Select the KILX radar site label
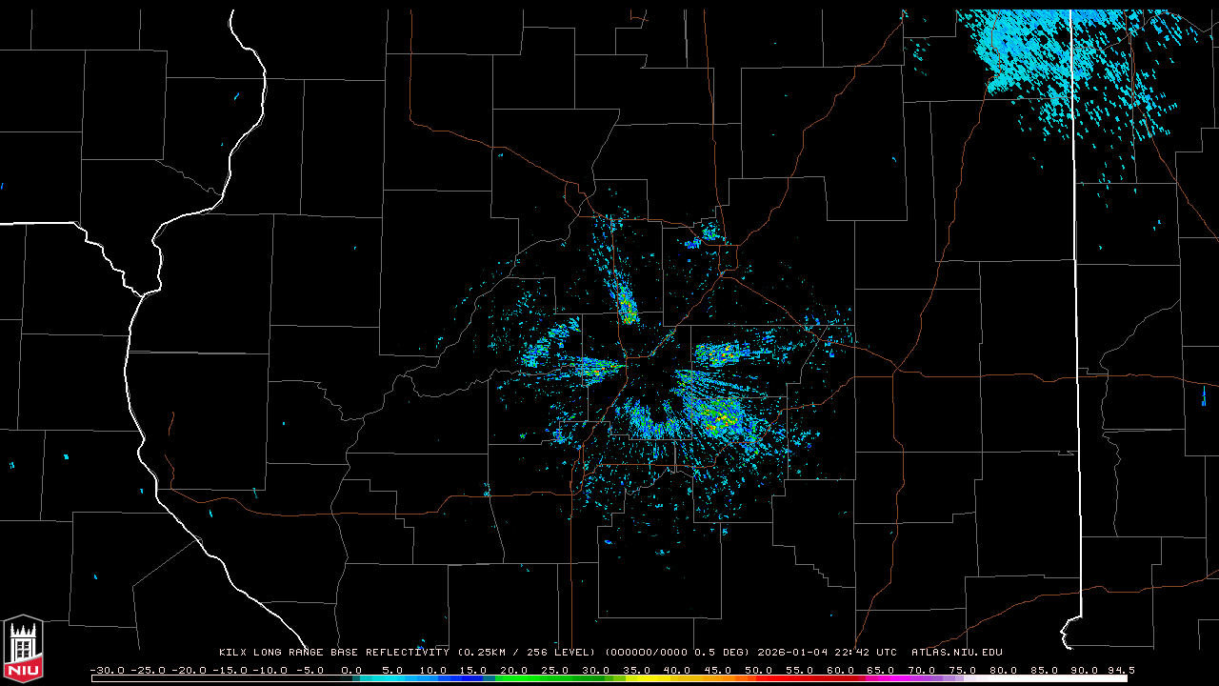The image size is (1219, 686). (x=232, y=653)
